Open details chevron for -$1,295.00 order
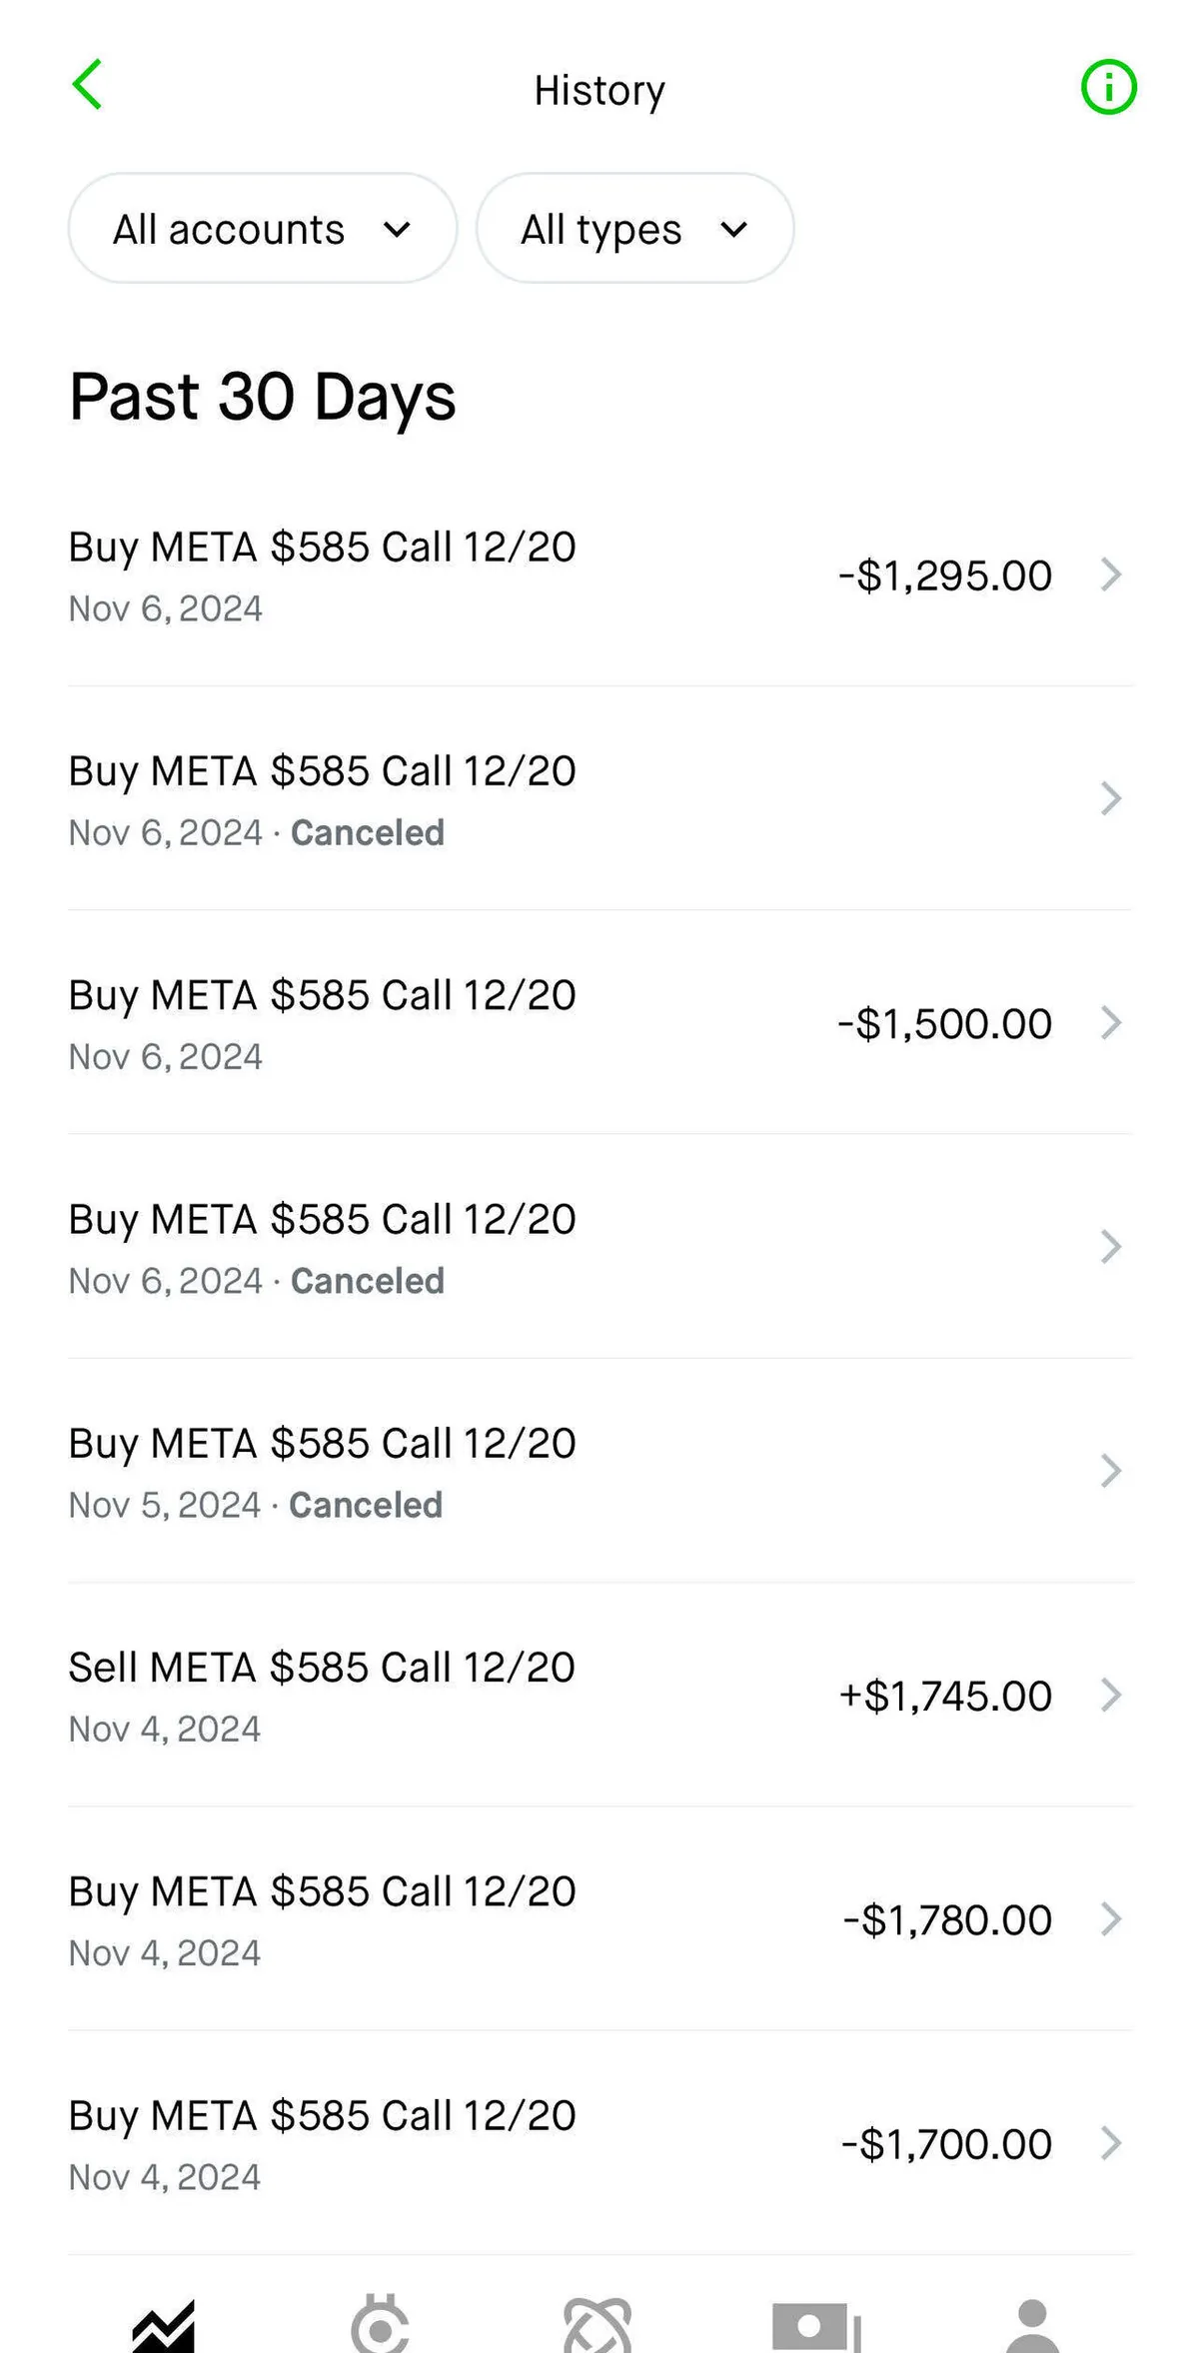Image resolution: width=1199 pixels, height=2353 pixels. [1110, 575]
